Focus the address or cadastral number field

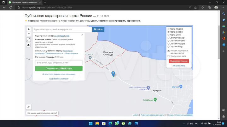(x=62, y=29)
